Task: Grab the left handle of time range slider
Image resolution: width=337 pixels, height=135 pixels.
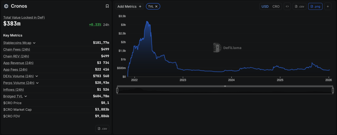Action: pos(117,90)
